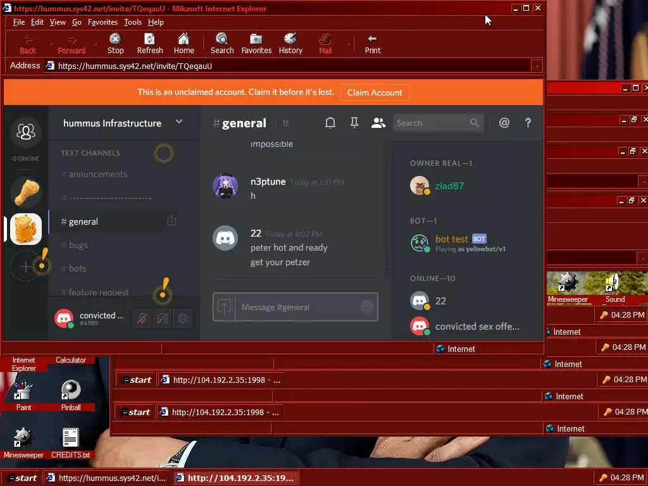This screenshot has height=486, width=648.
Task: Toggle headphone deafen in user panel
Action: (x=163, y=318)
